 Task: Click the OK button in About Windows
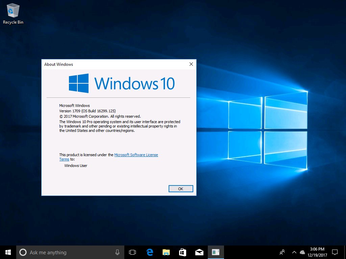point(181,189)
